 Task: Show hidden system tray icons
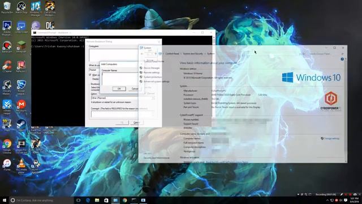tap(327, 200)
